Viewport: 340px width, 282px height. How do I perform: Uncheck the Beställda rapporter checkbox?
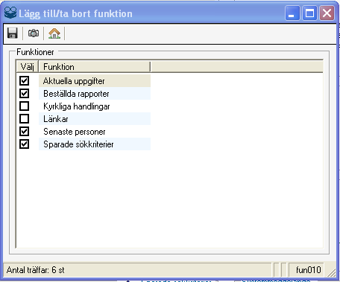point(25,94)
